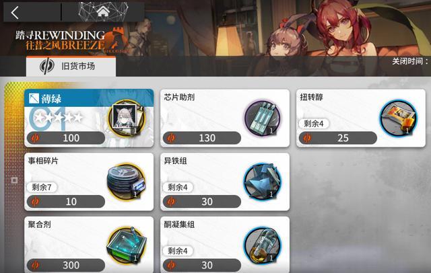
Task: Buy 异铁组 priced at 30
Action: click(x=202, y=202)
